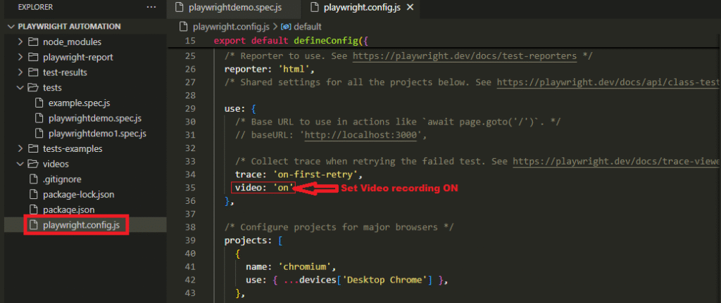Open the trace-viewer docs link

(x=616, y=162)
